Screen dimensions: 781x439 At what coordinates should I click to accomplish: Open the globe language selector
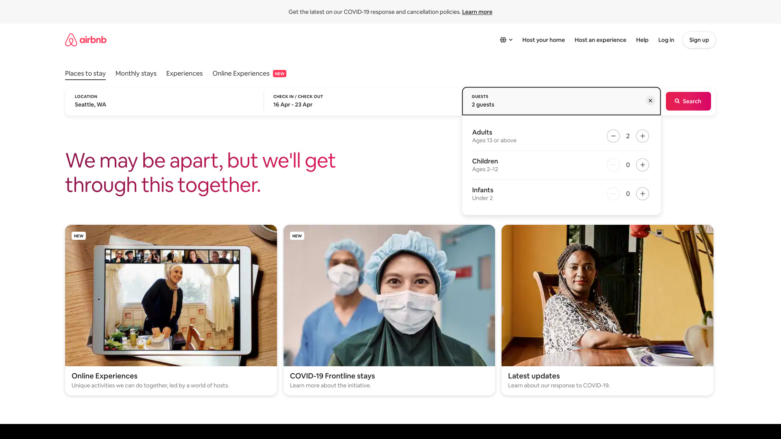[x=506, y=40]
